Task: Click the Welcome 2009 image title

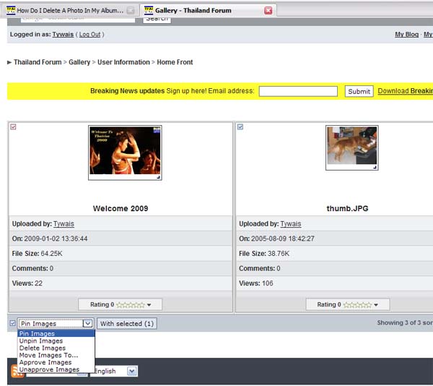Action: point(121,208)
